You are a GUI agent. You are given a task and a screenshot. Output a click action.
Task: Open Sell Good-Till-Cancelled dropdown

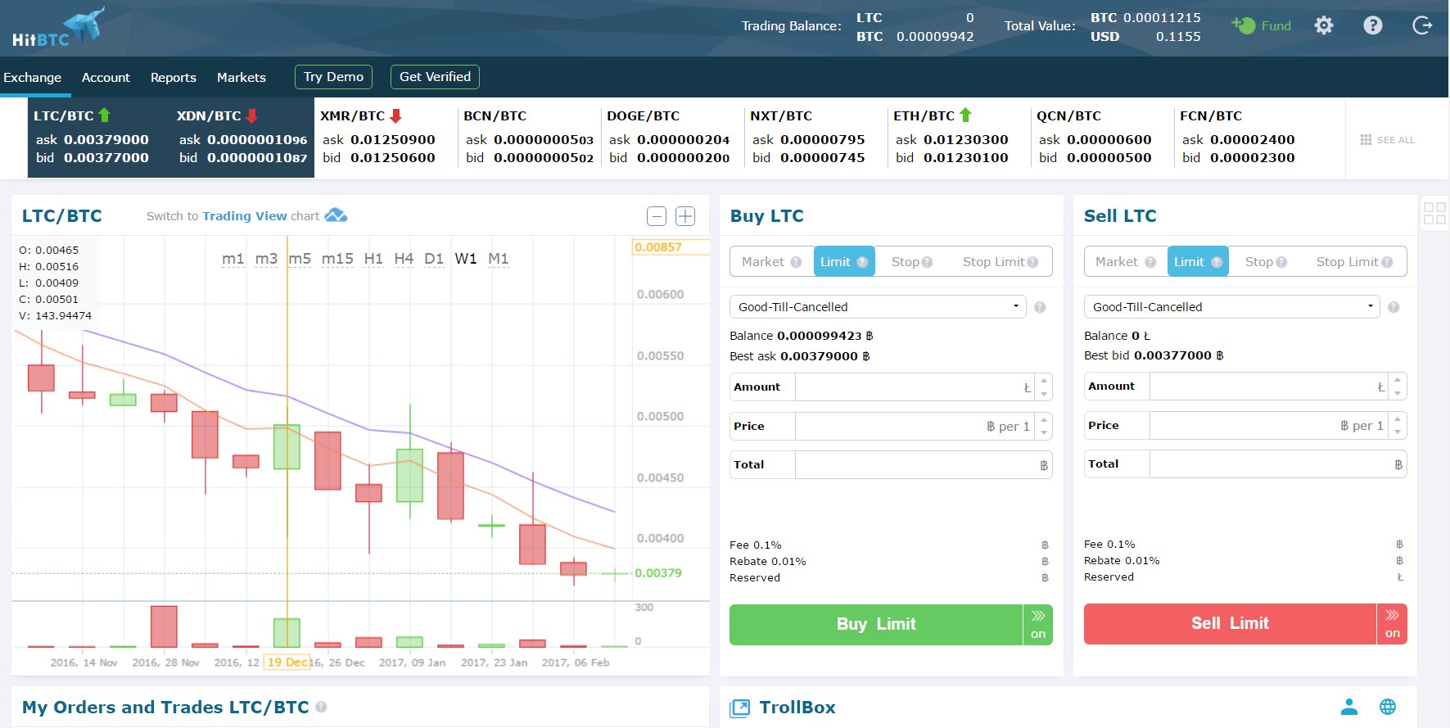[x=1232, y=307]
